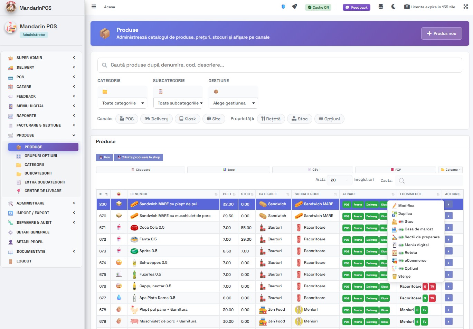Viewport: 473px width, 329px height.
Task: Choose Sterge in the actions menu
Action: tap(404, 276)
